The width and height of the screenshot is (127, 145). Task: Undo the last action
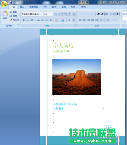click(x=14, y=2)
